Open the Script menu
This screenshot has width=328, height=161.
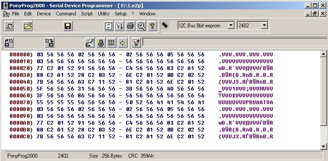pos(87,14)
